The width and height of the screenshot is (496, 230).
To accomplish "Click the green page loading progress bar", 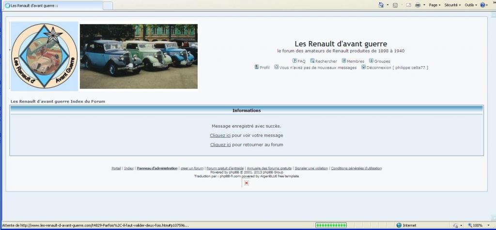I will pyautogui.click(x=331, y=225).
